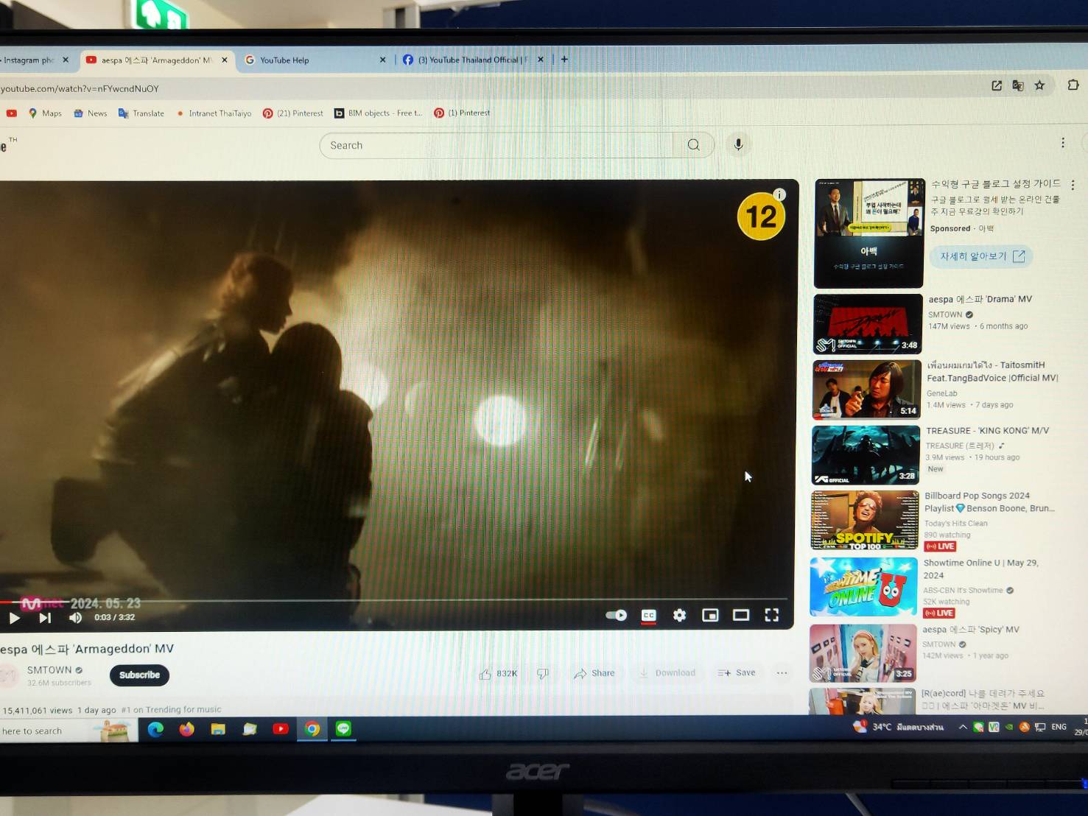
Task: Launch Firefox from taskbar
Action: pyautogui.click(x=186, y=729)
